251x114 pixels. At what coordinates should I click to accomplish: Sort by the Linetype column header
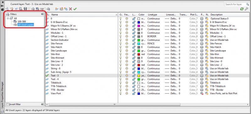pyautogui.click(x=152, y=14)
